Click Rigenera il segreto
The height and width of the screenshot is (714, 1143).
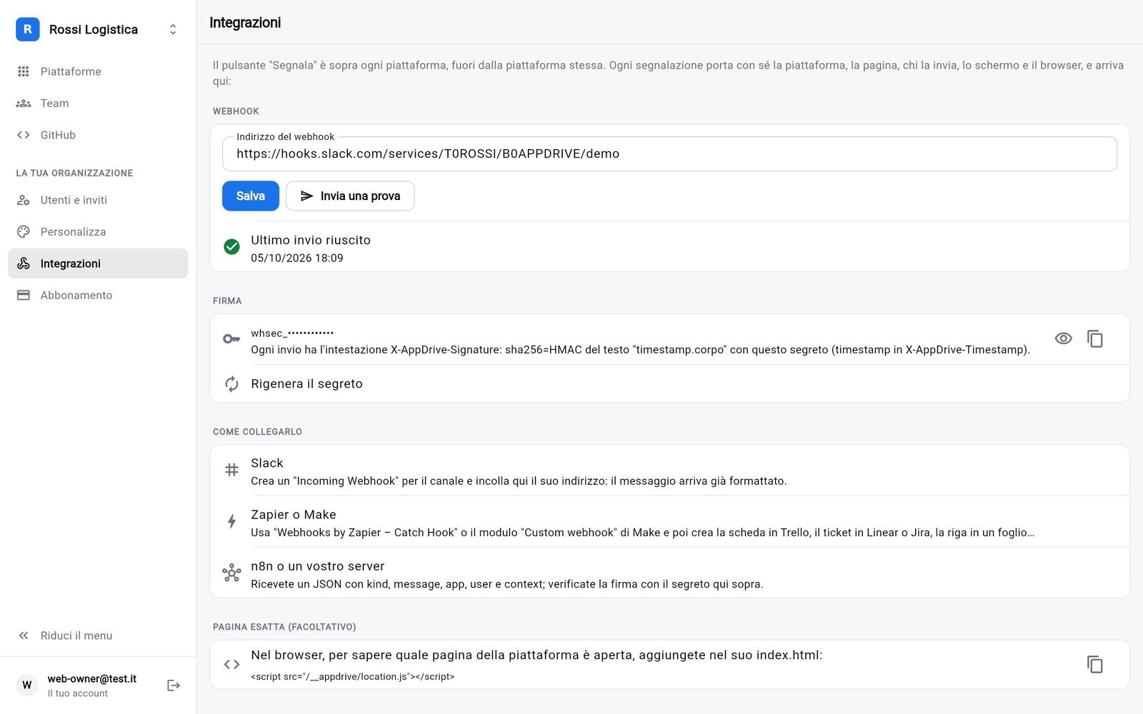[669, 383]
